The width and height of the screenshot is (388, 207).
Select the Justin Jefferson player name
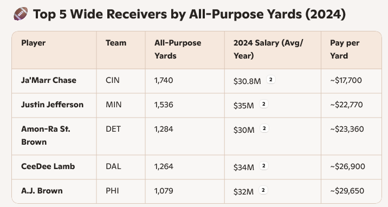click(52, 105)
